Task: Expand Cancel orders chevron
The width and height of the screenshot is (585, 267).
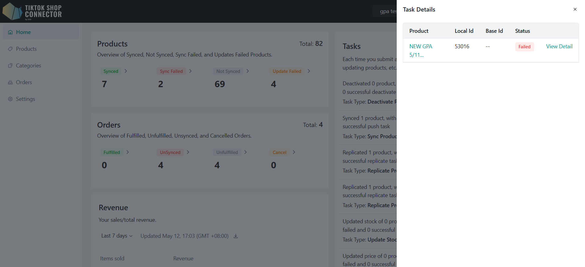Action: (294, 152)
